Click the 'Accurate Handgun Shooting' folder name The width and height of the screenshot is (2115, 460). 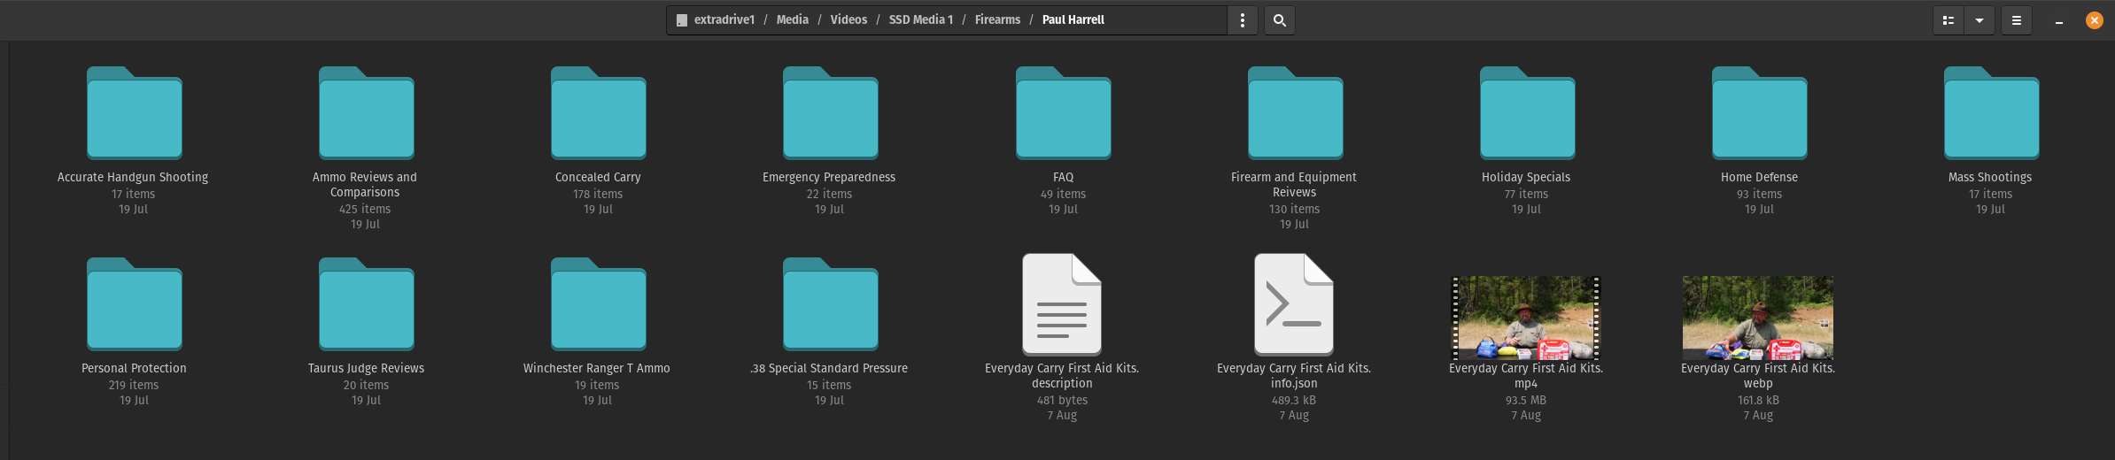(x=133, y=177)
